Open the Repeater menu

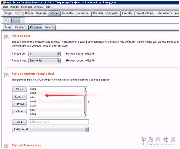[x=26, y=7]
